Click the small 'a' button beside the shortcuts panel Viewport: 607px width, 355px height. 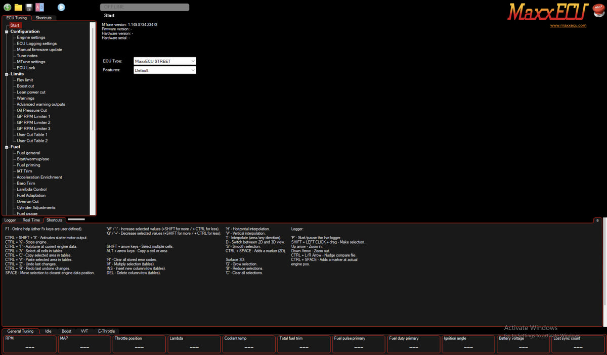coord(597,220)
